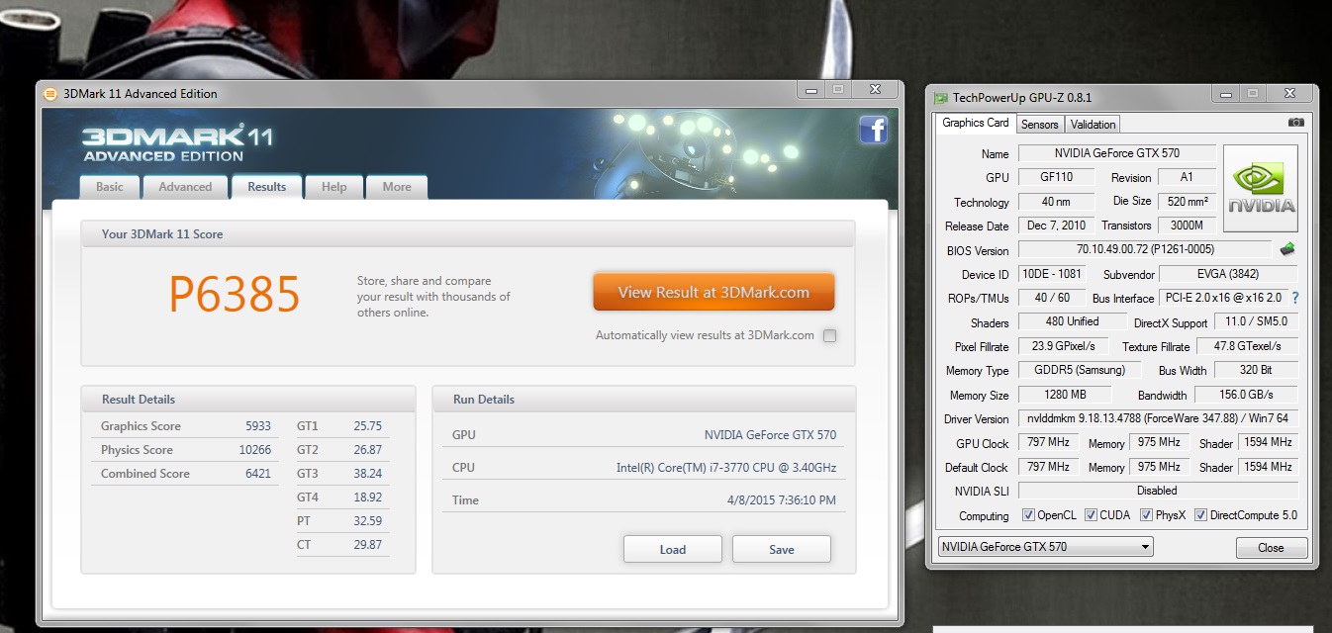Click the Die Size field 520 mm²

[1187, 201]
